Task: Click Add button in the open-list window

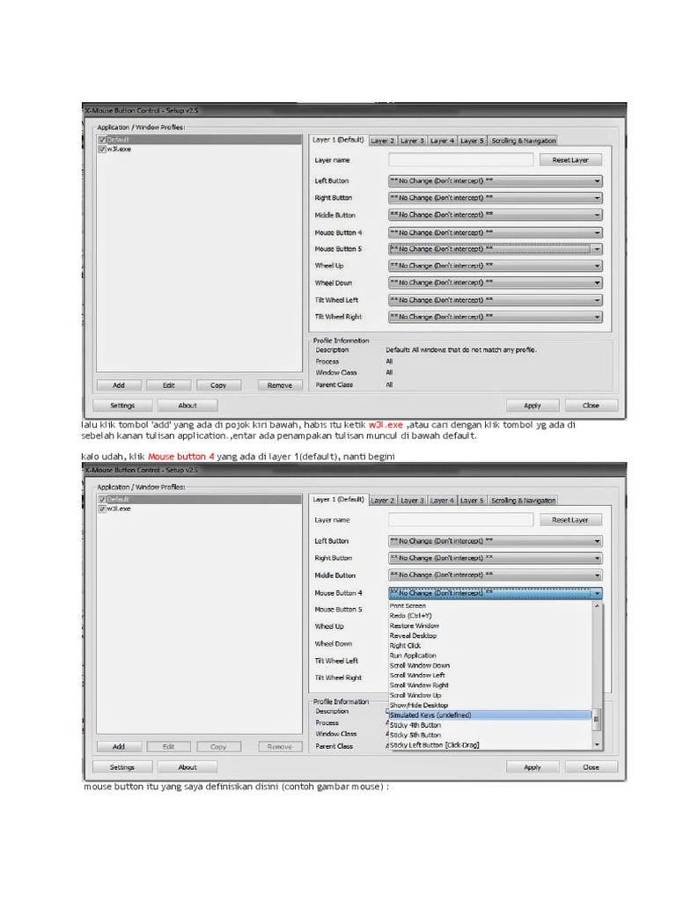Action: 119,746
